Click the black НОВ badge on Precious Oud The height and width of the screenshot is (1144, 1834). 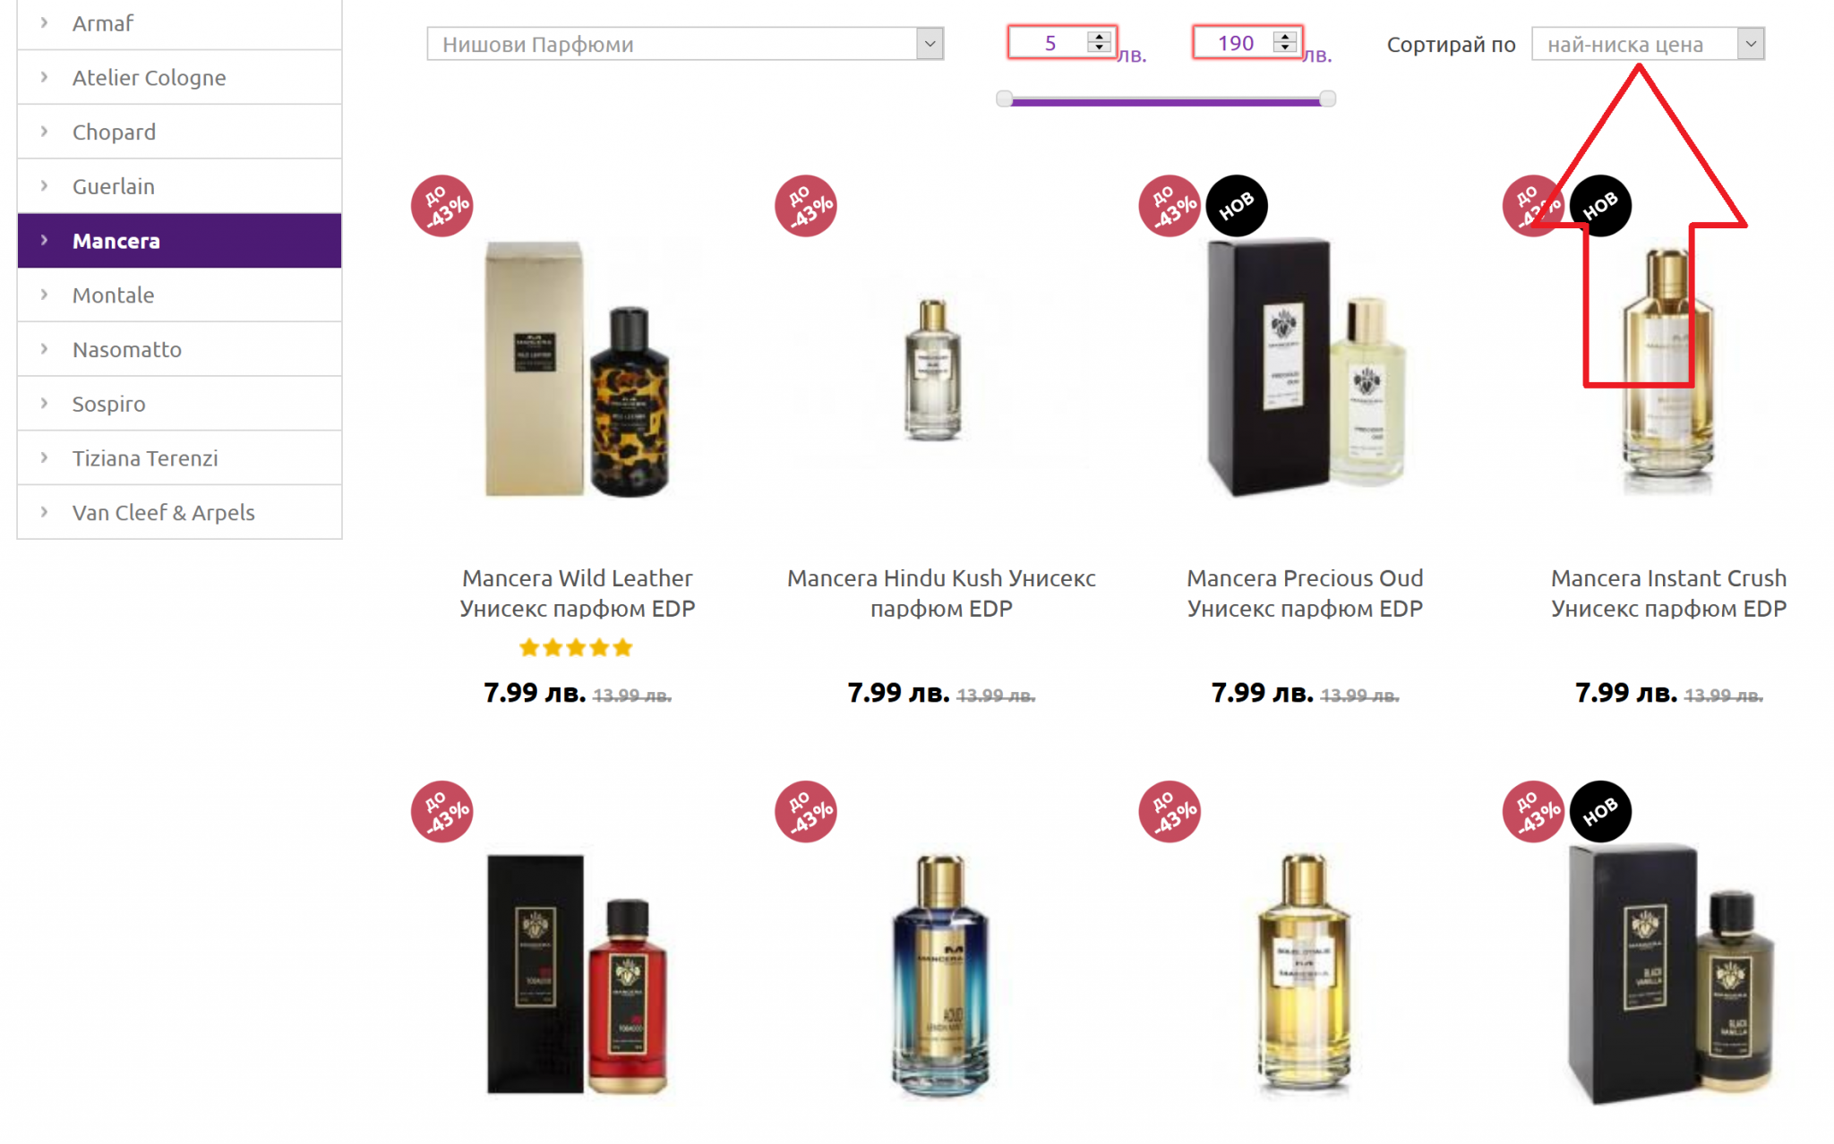tap(1236, 206)
